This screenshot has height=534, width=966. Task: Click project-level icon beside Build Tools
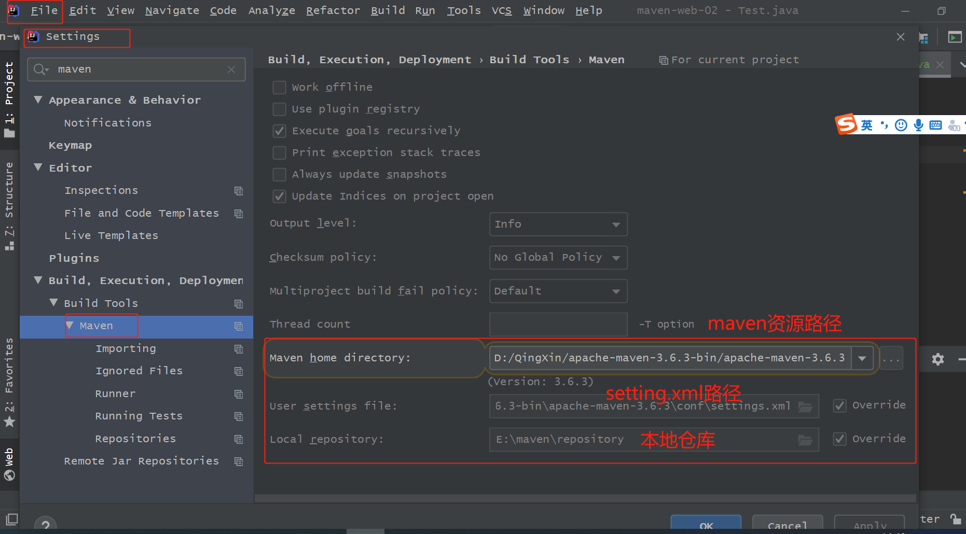[239, 304]
